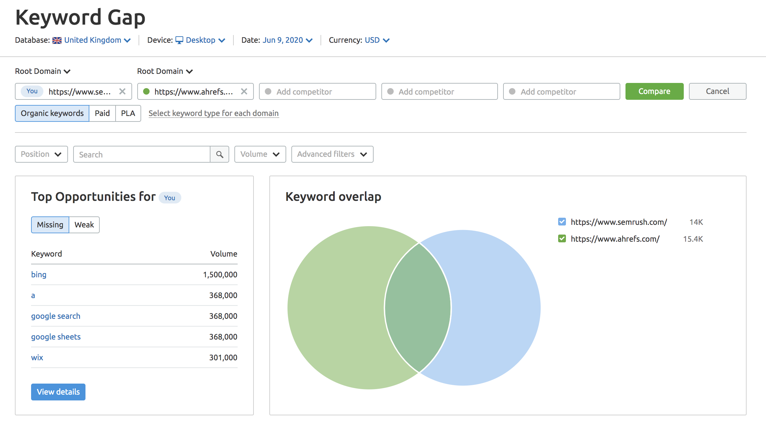The width and height of the screenshot is (766, 427).
Task: Open the 'wix' keyword link
Action: click(37, 358)
